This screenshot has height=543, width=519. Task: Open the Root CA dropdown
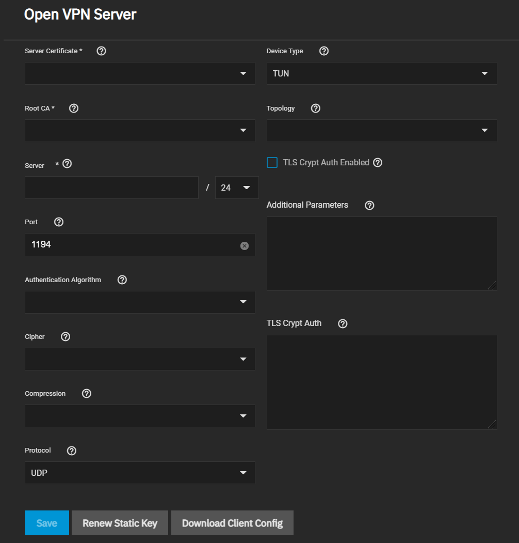click(140, 131)
